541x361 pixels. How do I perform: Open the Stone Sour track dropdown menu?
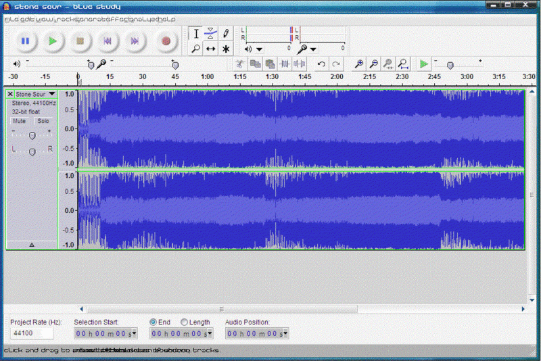(x=51, y=95)
